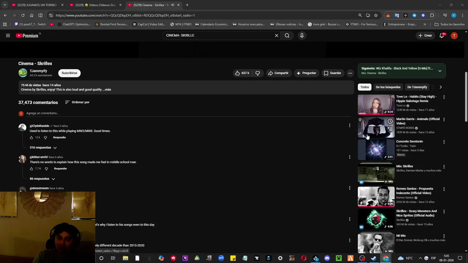The height and width of the screenshot is (263, 468).
Task: Reply to ClydeKuraido's comment with Responder
Action: click(x=59, y=137)
